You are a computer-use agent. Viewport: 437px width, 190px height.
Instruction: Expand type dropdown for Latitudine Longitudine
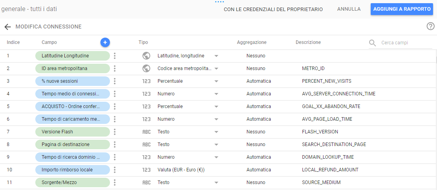(216, 56)
